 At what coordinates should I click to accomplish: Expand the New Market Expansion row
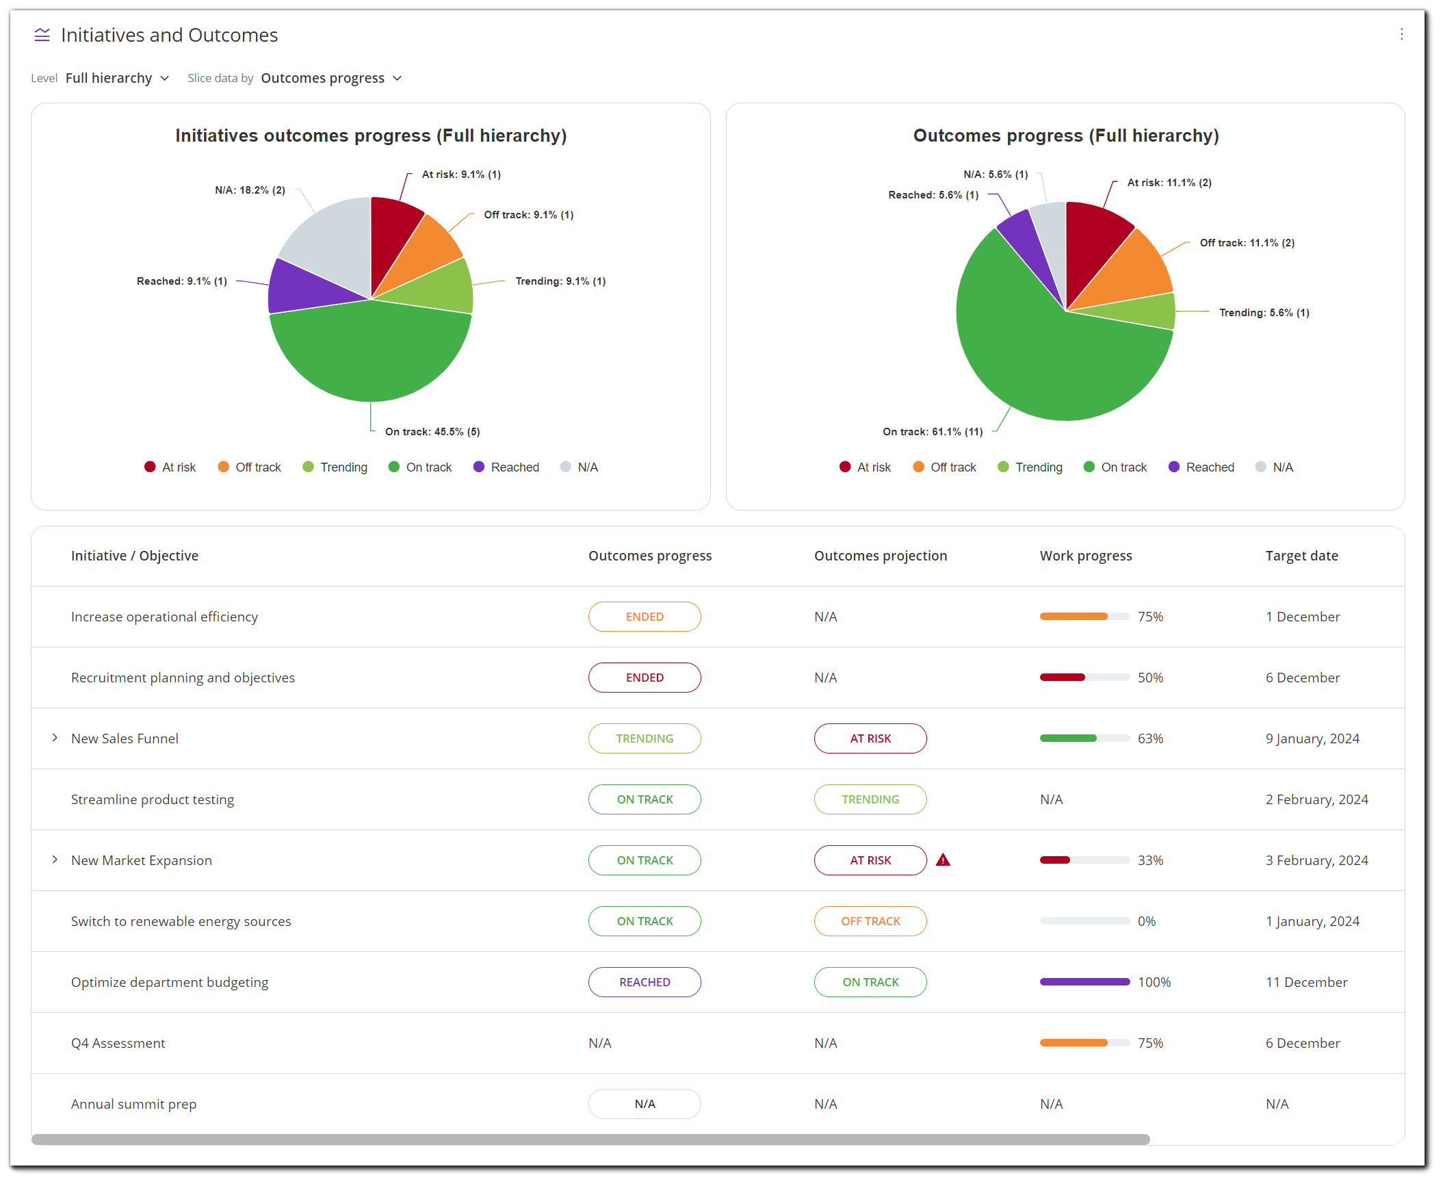click(55, 860)
